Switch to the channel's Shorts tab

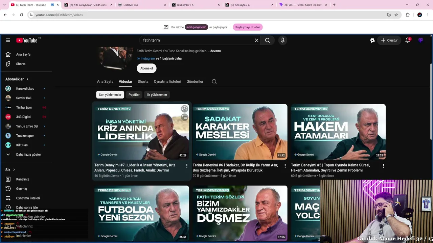(x=143, y=81)
